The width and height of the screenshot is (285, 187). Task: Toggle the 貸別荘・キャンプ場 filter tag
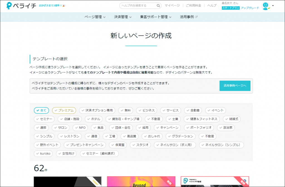(x=124, y=119)
